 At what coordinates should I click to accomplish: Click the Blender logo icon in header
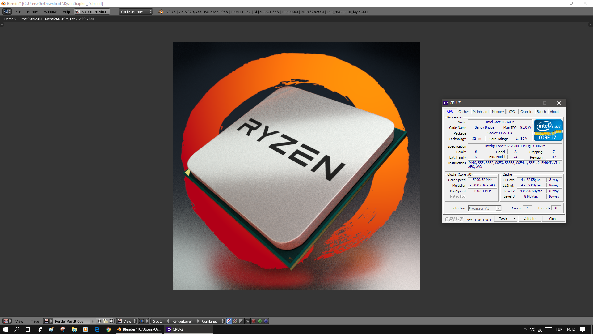click(161, 12)
